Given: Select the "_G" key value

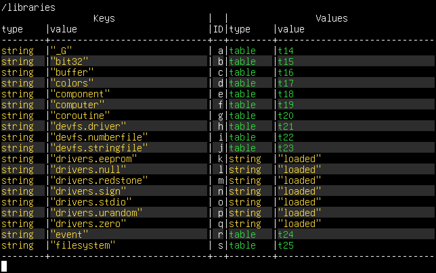Looking at the screenshot, I should point(61,51).
